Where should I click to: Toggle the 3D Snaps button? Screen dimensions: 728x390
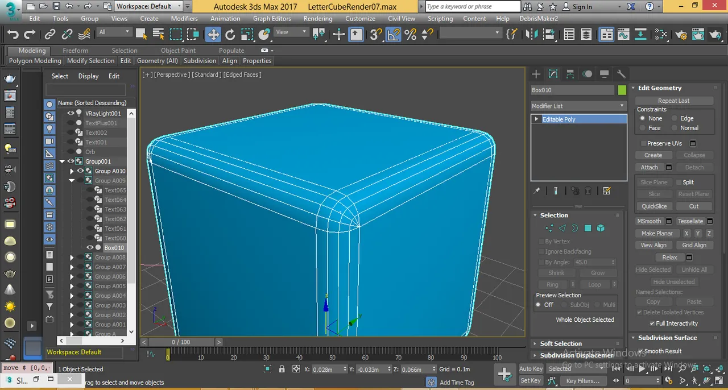375,35
